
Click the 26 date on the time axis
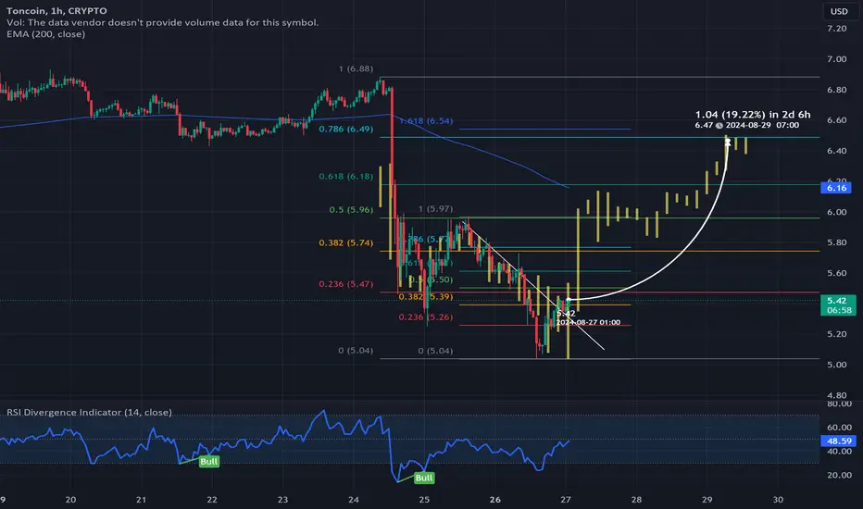pos(494,500)
